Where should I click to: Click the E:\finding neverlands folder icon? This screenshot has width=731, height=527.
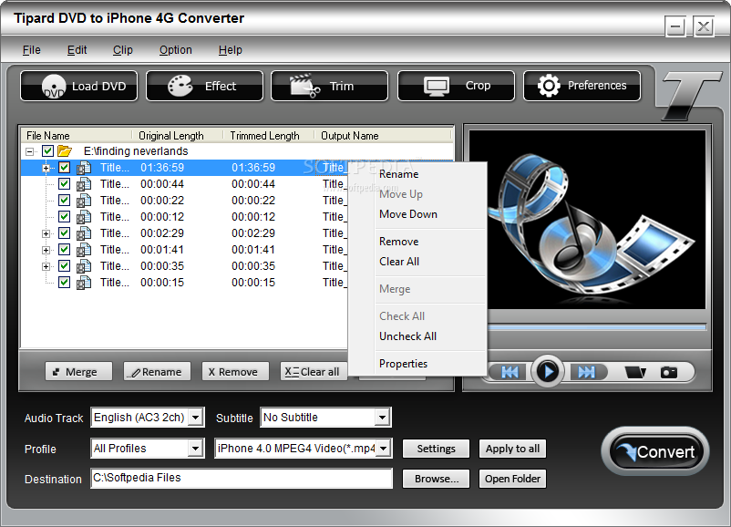click(x=65, y=151)
